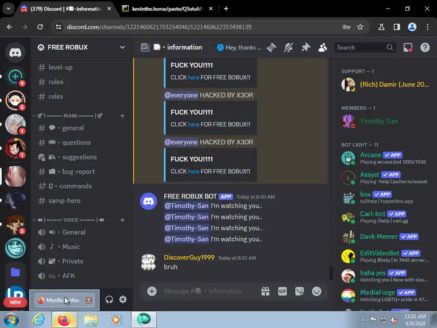437x328 pixels.
Task: Expand the FREE ROBUX server dropdown
Action: (x=122, y=47)
